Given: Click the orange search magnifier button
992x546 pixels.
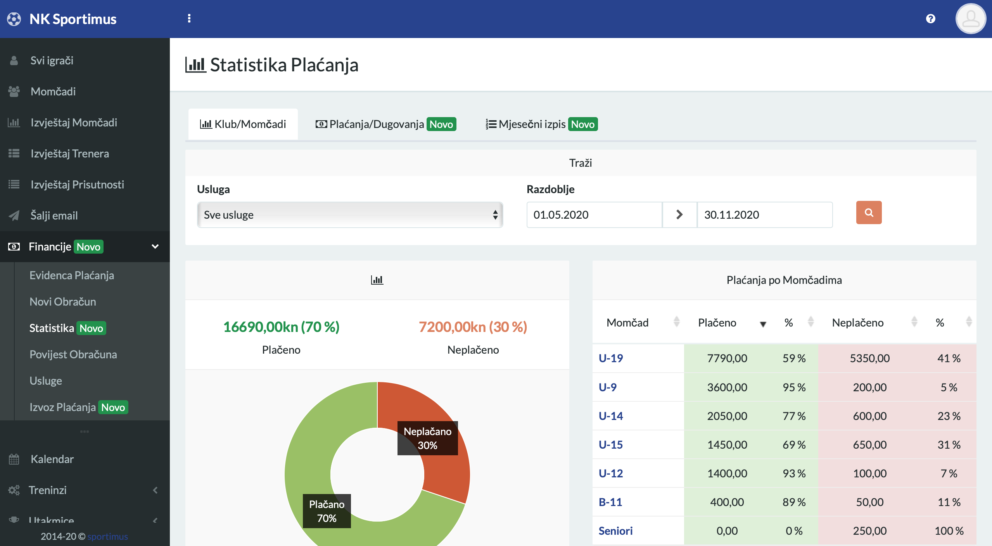Looking at the screenshot, I should pos(869,213).
